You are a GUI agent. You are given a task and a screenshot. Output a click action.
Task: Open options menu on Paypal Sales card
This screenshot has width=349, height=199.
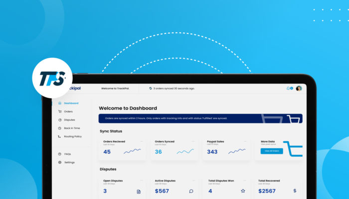(x=245, y=141)
